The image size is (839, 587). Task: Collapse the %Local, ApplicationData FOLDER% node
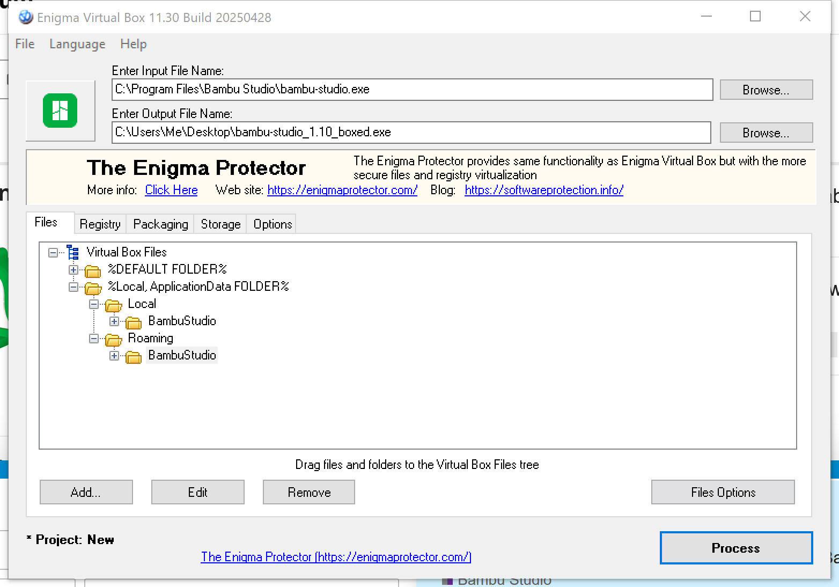point(73,287)
